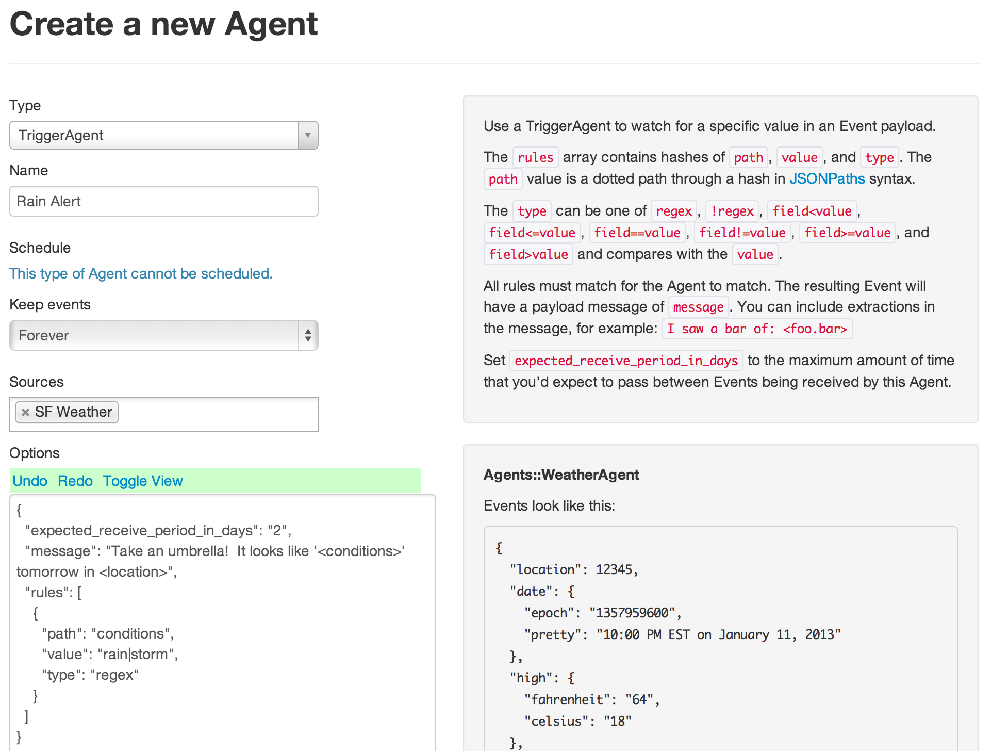
Task: Click the Options JSON text area
Action: [x=223, y=623]
